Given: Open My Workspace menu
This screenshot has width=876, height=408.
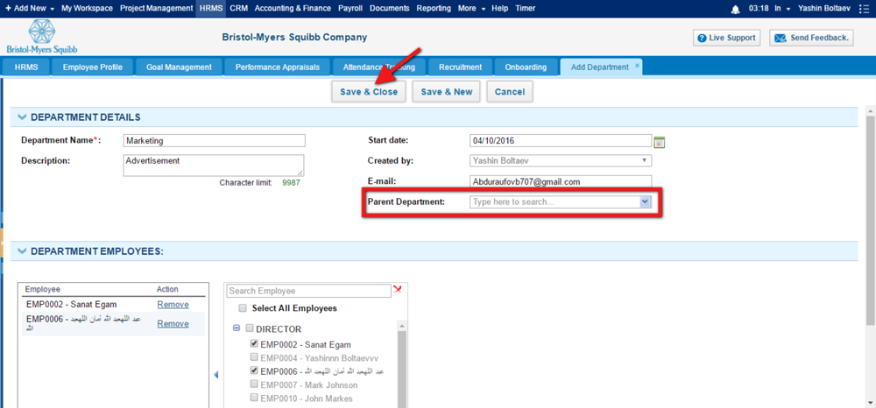Looking at the screenshot, I should click(x=87, y=8).
